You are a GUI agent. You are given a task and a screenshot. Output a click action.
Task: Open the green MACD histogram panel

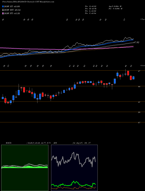[25, 168]
